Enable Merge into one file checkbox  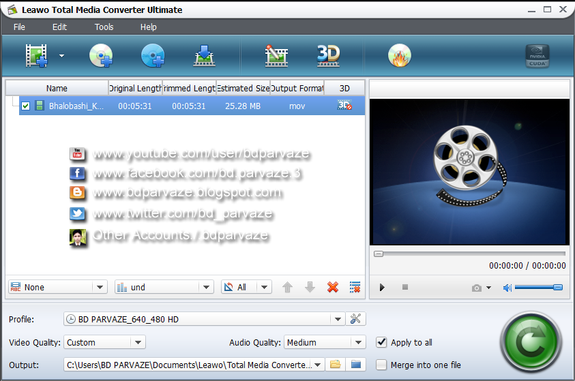[381, 365]
